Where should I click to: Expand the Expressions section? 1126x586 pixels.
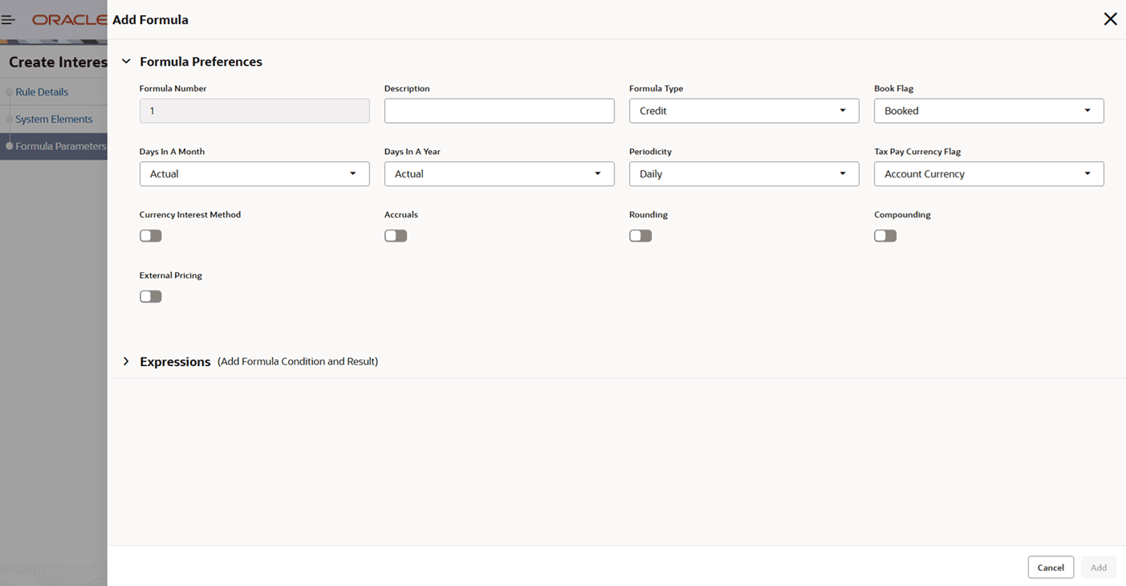coord(126,361)
